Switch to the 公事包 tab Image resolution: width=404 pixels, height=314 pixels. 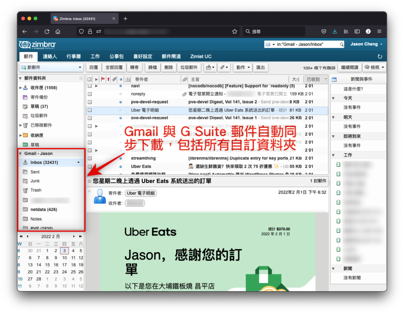[x=116, y=57]
